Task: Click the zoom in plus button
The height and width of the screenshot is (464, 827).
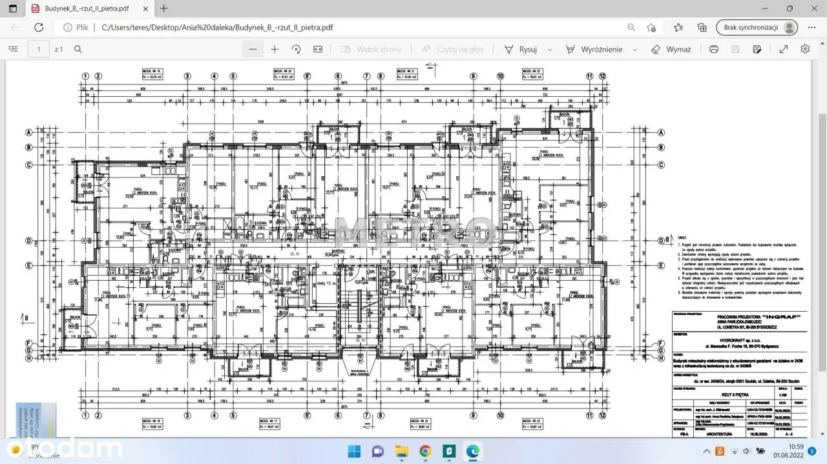Action: pyautogui.click(x=275, y=49)
